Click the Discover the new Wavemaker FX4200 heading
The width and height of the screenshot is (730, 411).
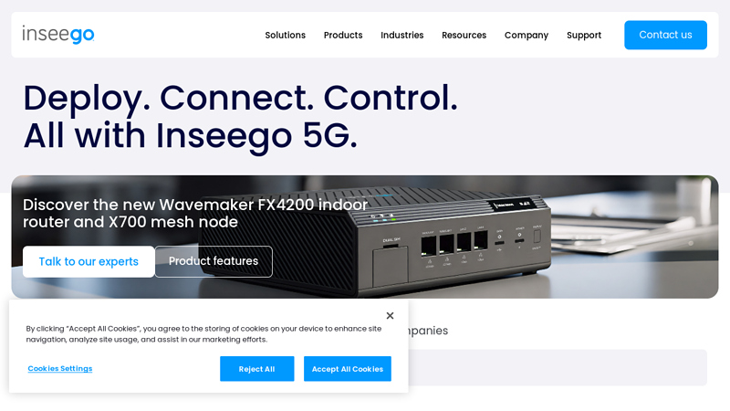point(195,213)
